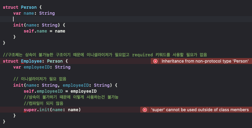This screenshot has height=128, width=252.
Task: Click Person in "Employee: Person" declaration
Action: (55, 61)
